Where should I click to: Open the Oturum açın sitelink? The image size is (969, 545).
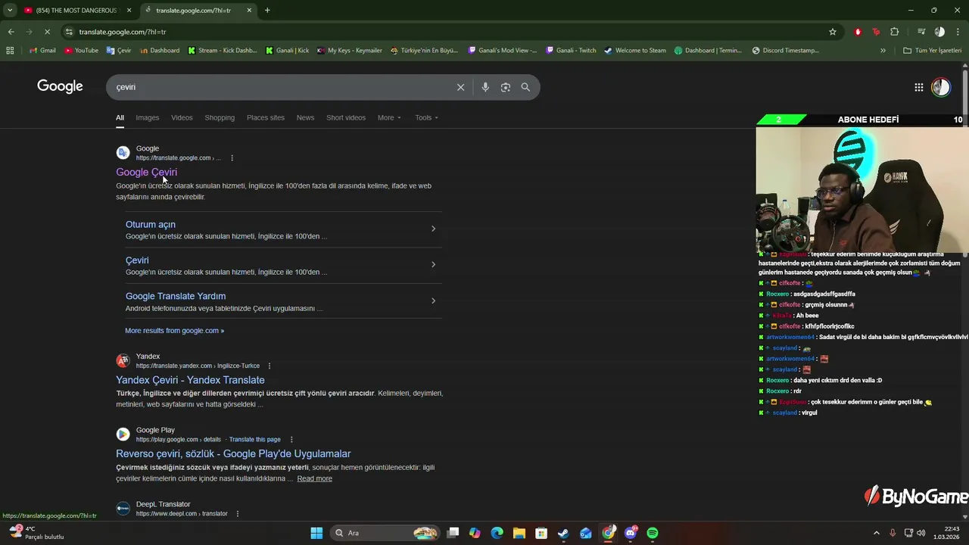(150, 224)
